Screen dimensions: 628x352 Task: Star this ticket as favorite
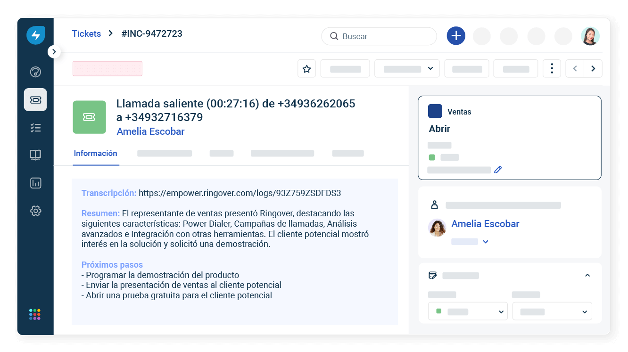point(306,68)
